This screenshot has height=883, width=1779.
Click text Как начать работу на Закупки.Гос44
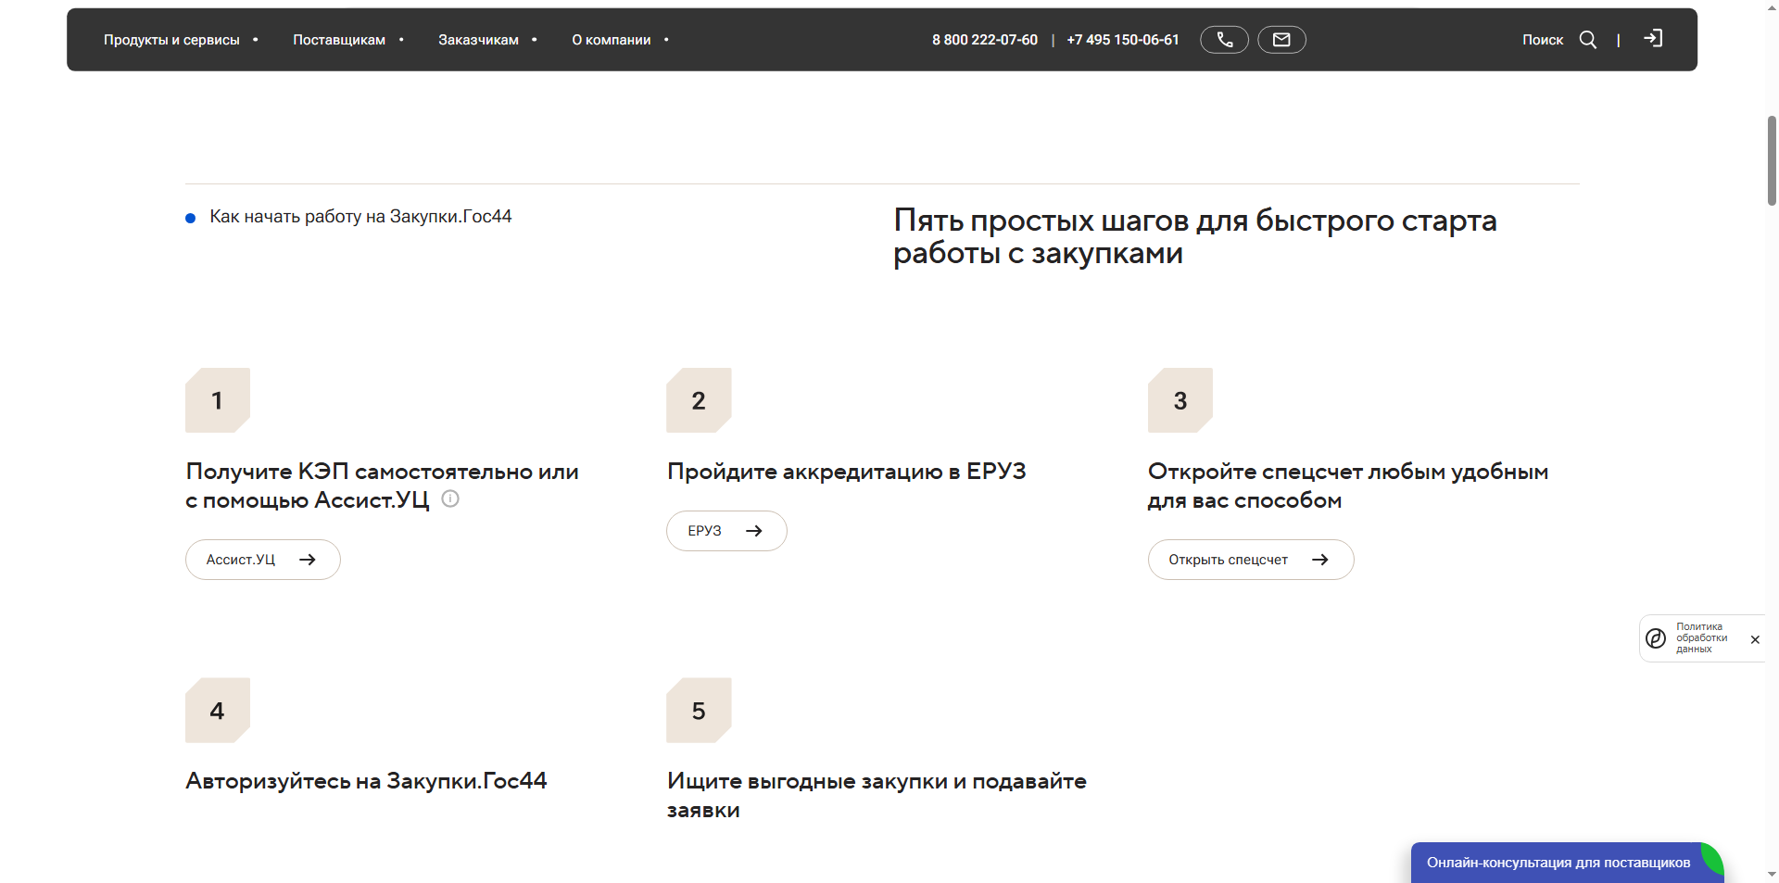click(x=360, y=217)
